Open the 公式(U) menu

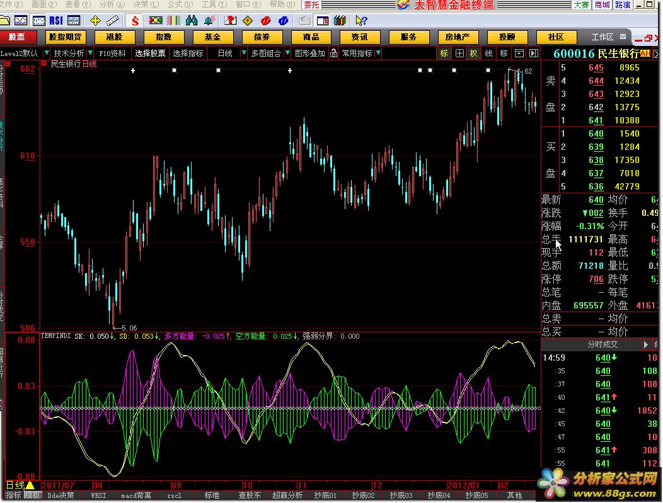pyautogui.click(x=180, y=4)
